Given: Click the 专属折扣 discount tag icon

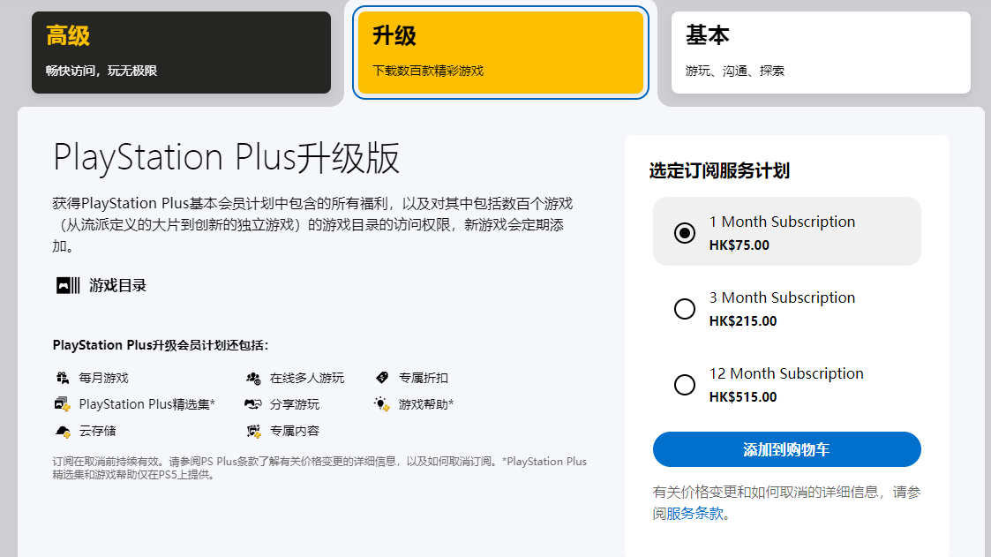Looking at the screenshot, I should click(x=382, y=376).
